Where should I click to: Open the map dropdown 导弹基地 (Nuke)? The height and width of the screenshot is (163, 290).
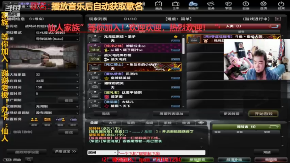(x=57, y=39)
